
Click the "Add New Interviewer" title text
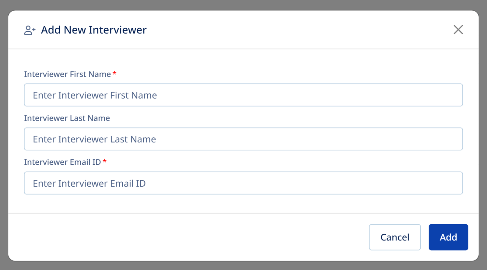(x=94, y=30)
